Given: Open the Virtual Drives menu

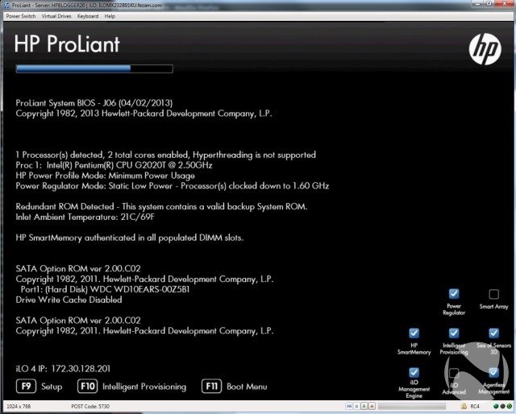Looking at the screenshot, I should point(56,16).
